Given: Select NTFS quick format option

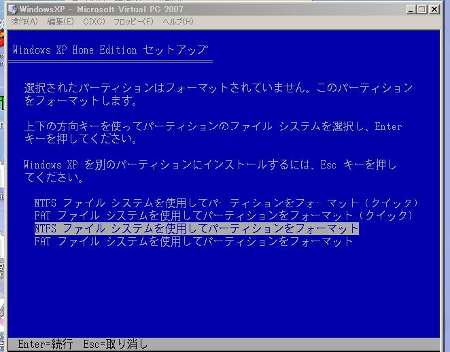Looking at the screenshot, I should 226,203.
